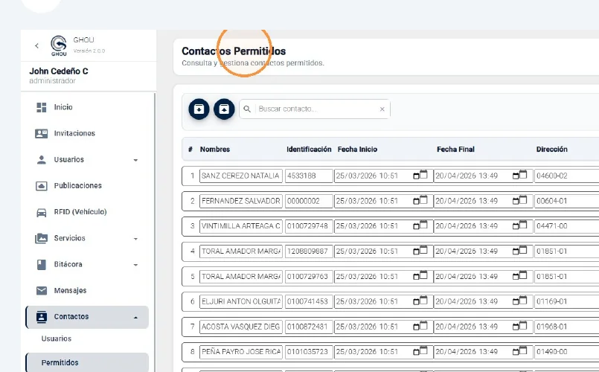
Task: Click the download archive round button
Action: (x=199, y=109)
